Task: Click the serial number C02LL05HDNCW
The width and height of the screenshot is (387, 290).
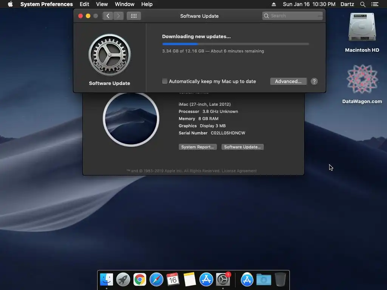Action: click(228, 133)
